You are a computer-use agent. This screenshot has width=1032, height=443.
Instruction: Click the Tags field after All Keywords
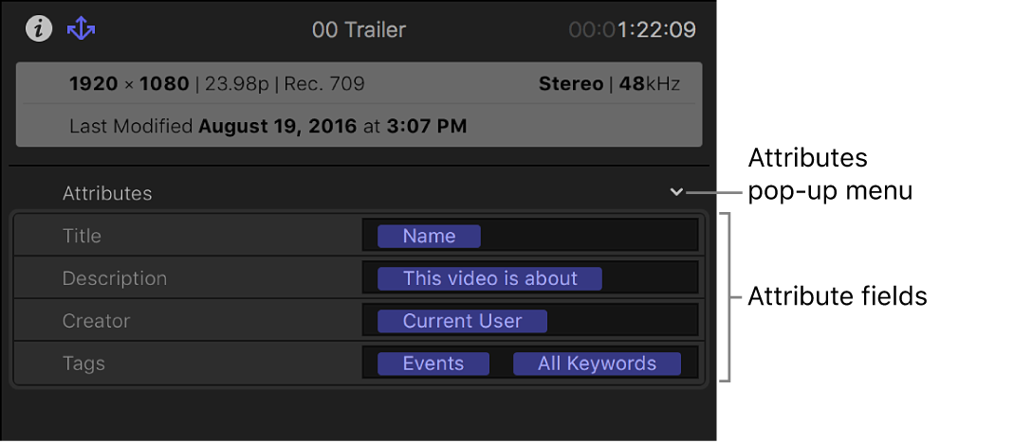[690, 363]
